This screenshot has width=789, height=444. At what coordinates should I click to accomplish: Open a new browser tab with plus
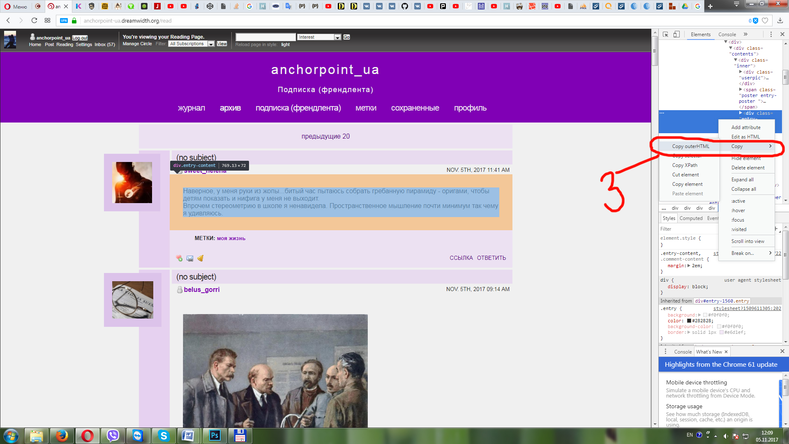point(710,6)
